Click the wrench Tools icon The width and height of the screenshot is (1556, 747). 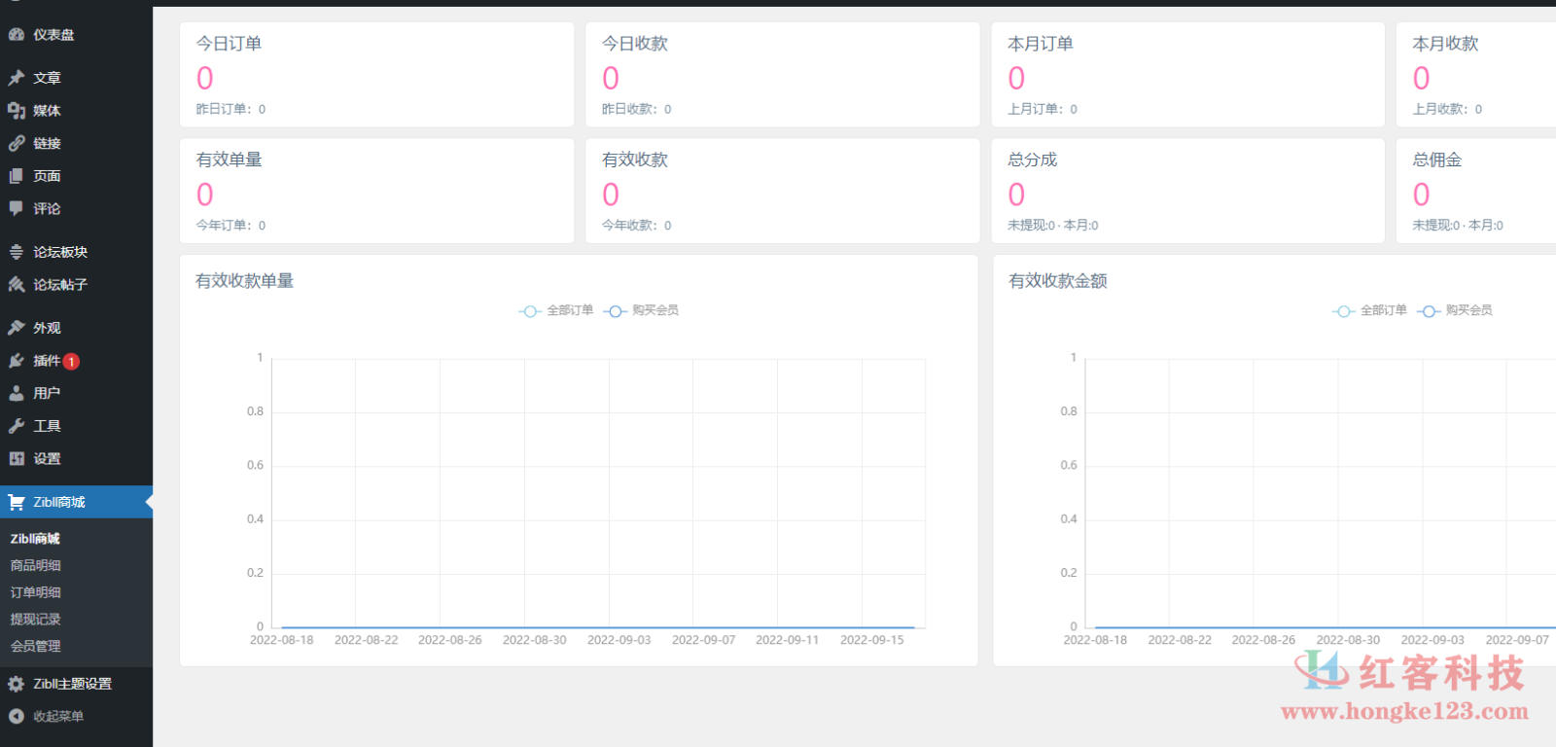click(17, 426)
